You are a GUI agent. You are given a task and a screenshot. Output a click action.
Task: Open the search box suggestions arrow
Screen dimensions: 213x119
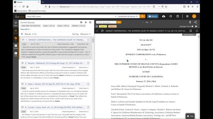(115, 16)
